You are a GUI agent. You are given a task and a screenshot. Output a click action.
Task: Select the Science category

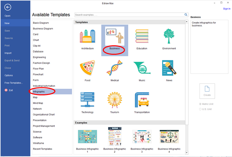coord(37,132)
